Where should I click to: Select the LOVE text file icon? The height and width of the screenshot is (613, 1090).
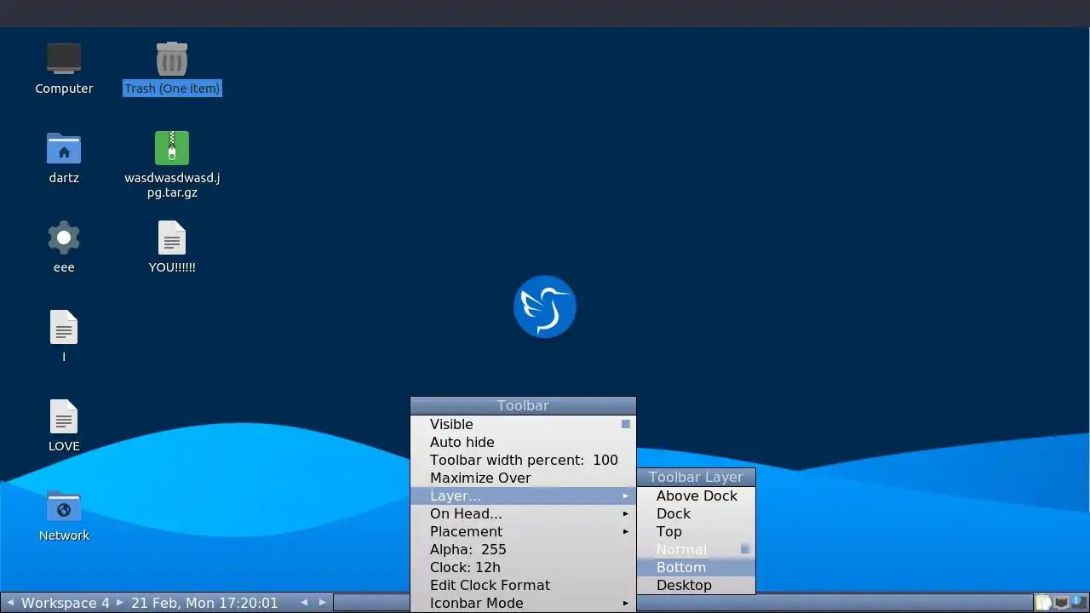pos(64,416)
